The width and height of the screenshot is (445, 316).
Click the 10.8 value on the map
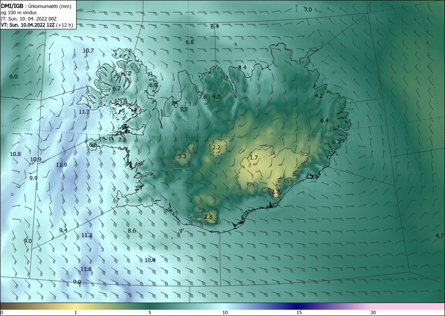(15, 154)
